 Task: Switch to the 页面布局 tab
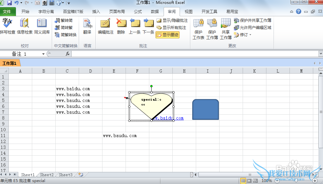point(117,11)
